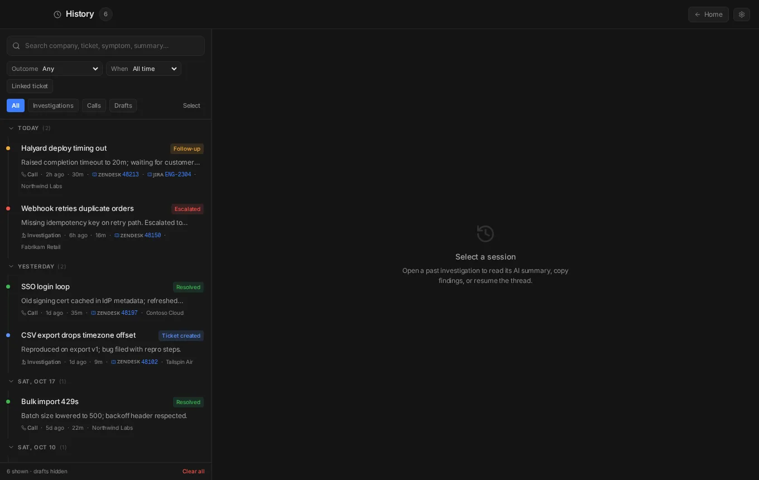
Task: Switch to the All tab
Action: [16, 105]
